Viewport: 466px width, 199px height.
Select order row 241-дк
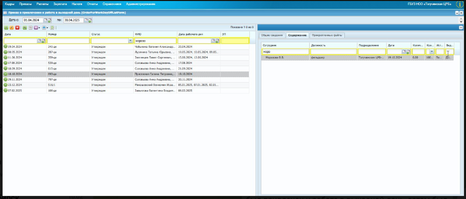tap(126, 47)
